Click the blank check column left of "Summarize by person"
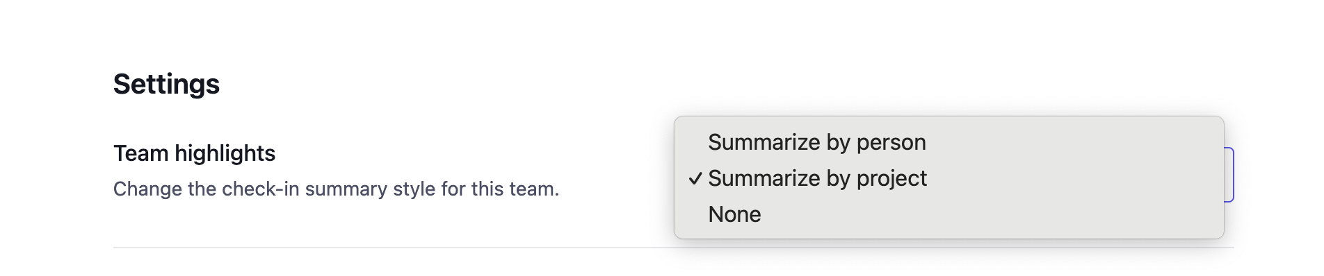The height and width of the screenshot is (276, 1324). (695, 142)
